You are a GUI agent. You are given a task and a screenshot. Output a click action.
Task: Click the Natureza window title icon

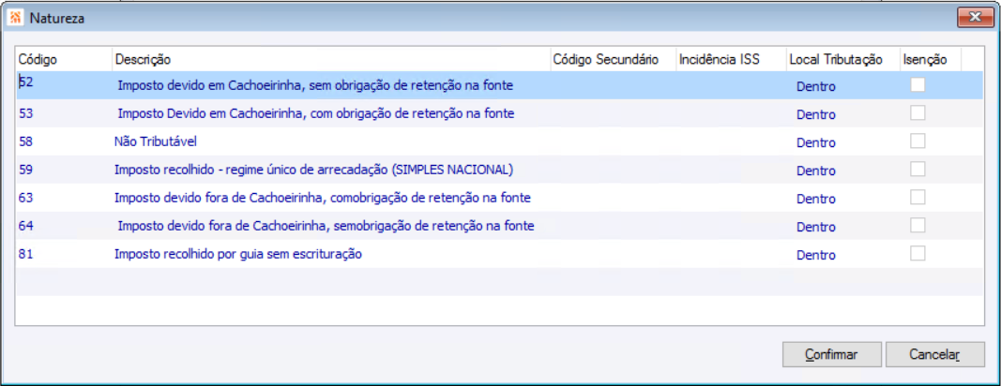click(15, 17)
